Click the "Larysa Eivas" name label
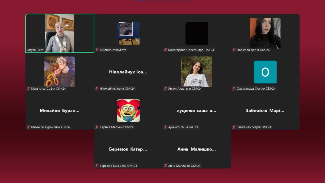 click(x=35, y=50)
